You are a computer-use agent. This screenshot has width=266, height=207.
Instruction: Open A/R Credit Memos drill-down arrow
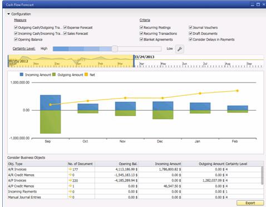[x=70, y=175]
